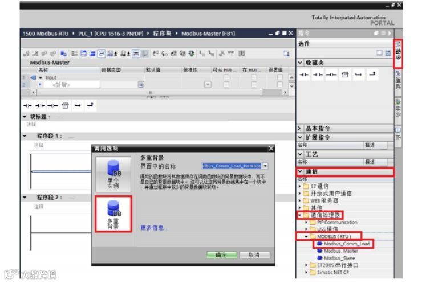Select Modbus_Master instruction in tree
The image size is (426, 283).
[338, 251]
